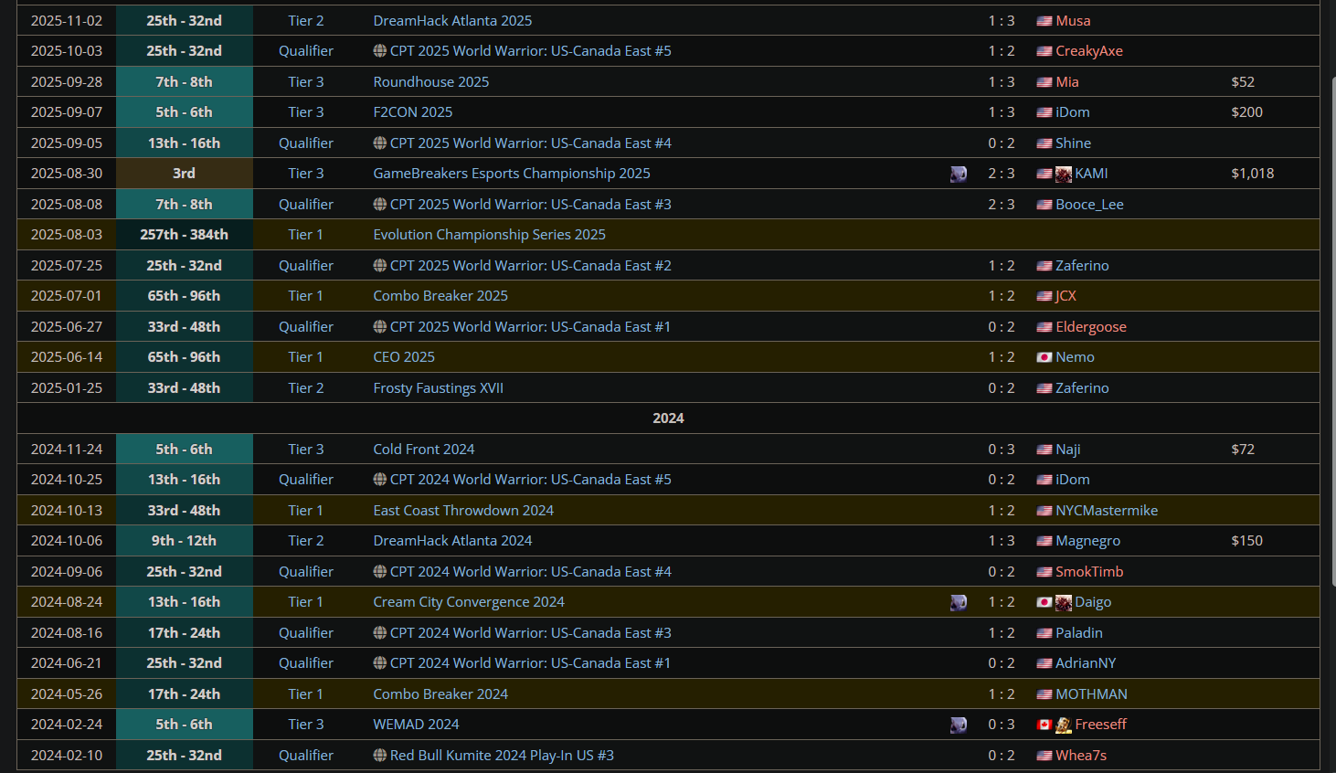Click the US flag next to CreakyAxe
This screenshot has height=773, width=1336.
[1044, 51]
